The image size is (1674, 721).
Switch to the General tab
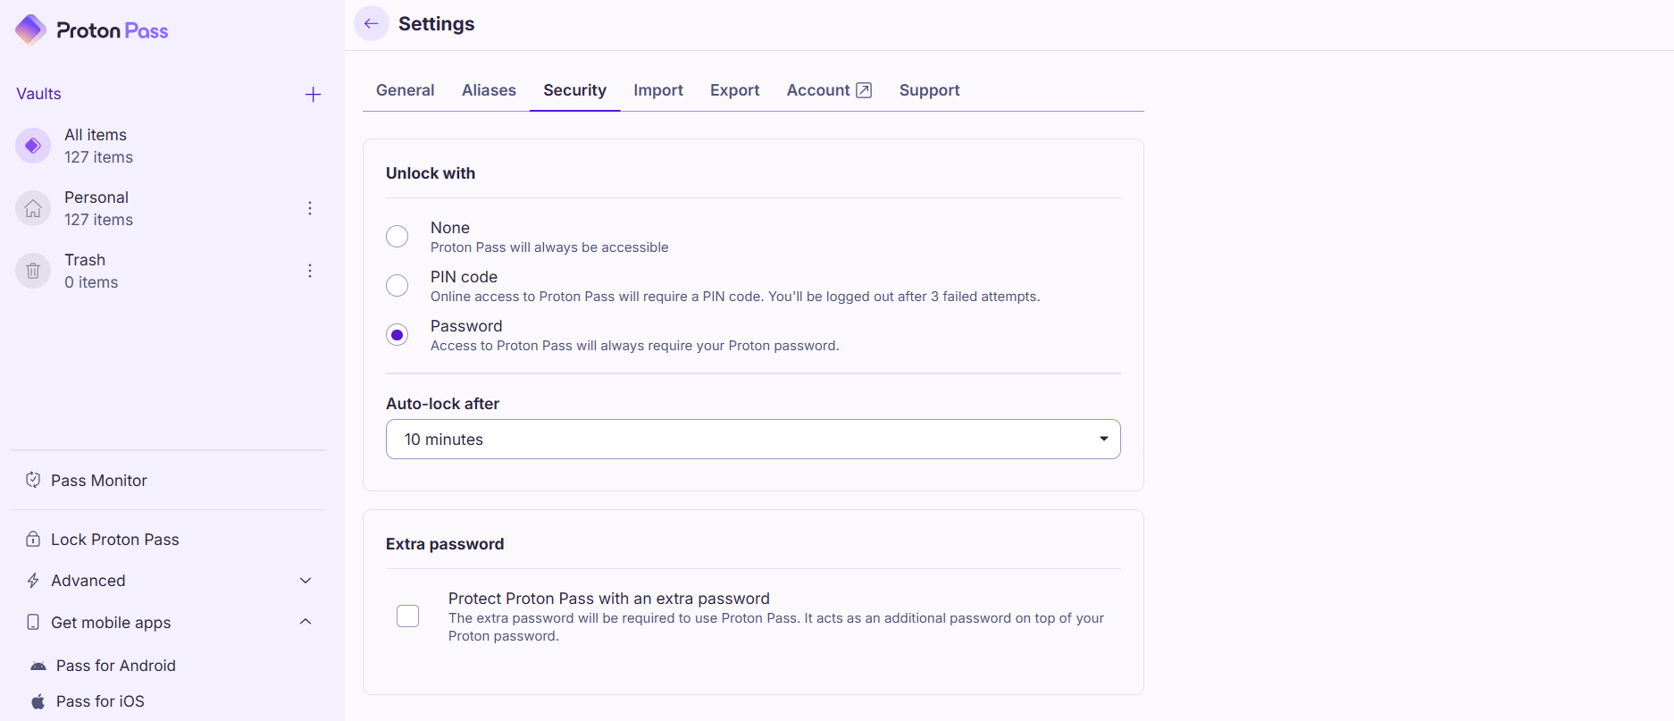click(405, 90)
